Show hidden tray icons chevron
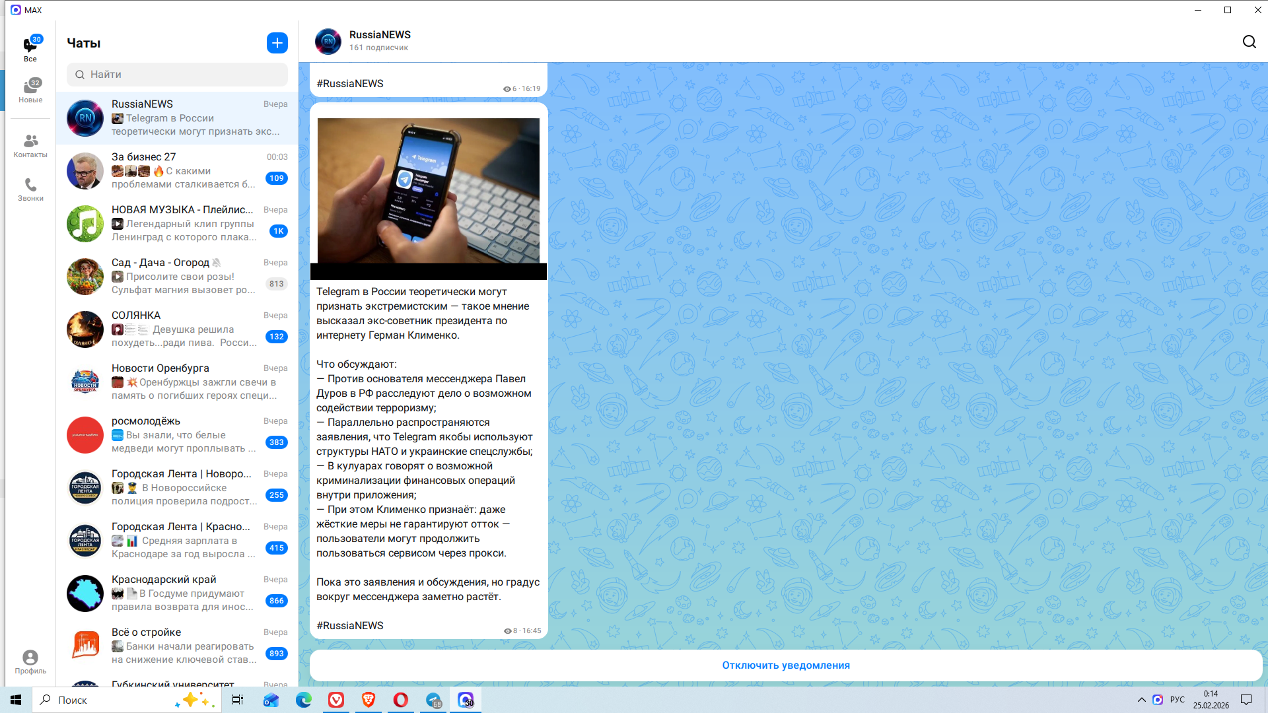 click(x=1141, y=700)
